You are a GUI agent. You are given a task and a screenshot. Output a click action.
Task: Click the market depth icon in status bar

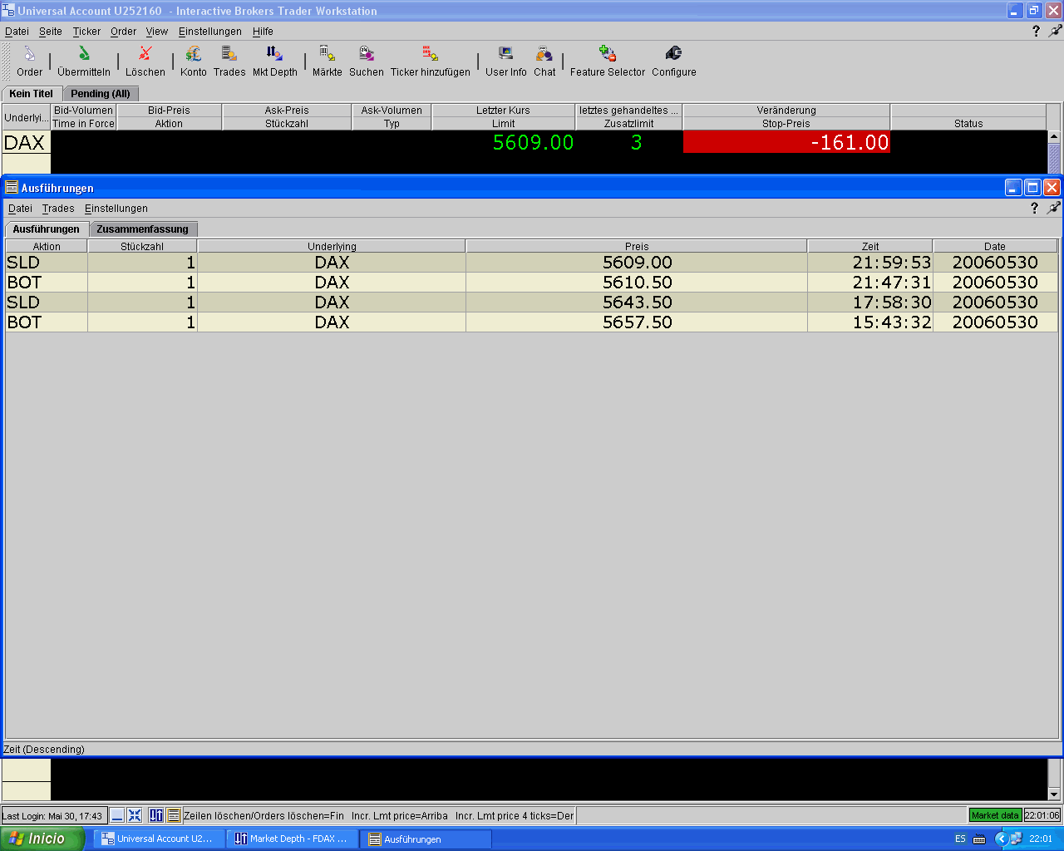click(x=156, y=815)
